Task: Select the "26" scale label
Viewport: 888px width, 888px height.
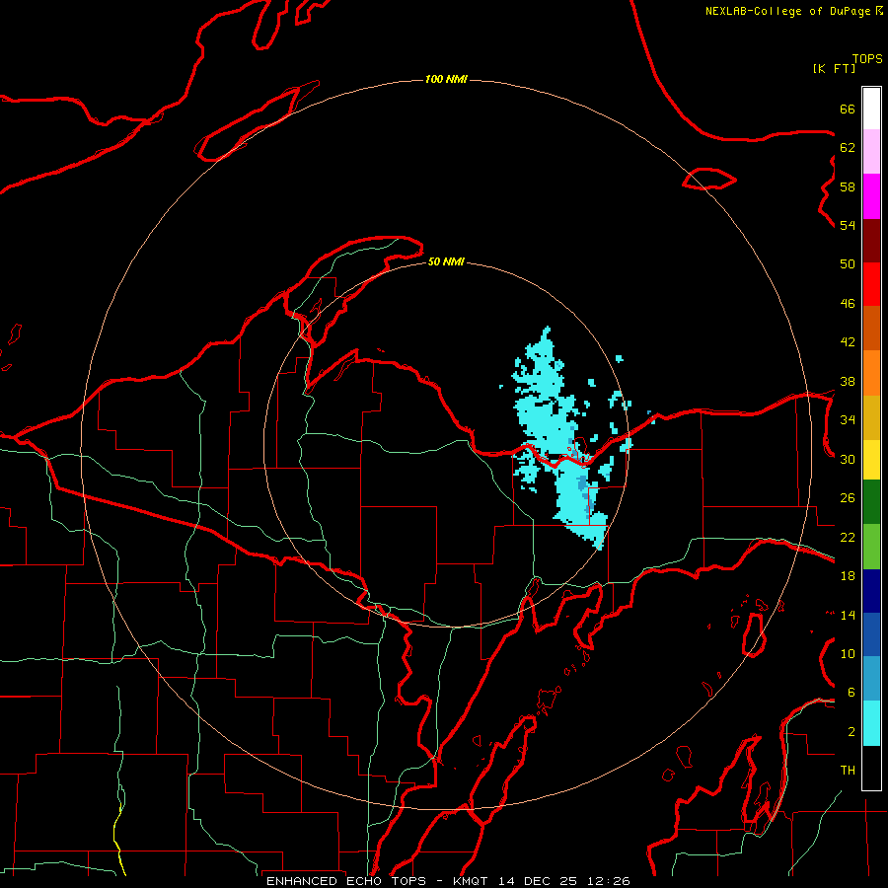Action: pyautogui.click(x=848, y=498)
